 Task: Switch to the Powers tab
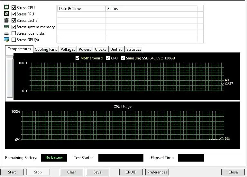[85, 49]
